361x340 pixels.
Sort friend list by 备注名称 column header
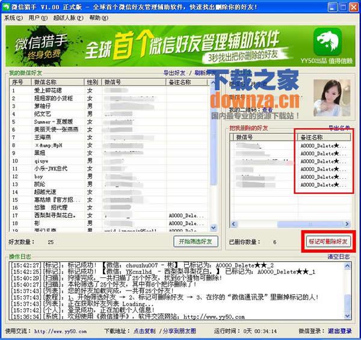tap(187, 82)
